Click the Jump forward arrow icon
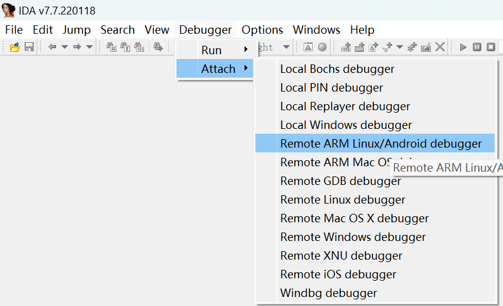Image resolution: width=503 pixels, height=306 pixels. click(x=77, y=47)
